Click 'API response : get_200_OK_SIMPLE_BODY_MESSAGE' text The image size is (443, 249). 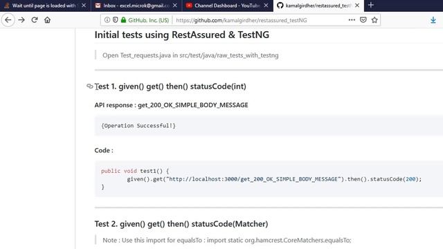click(x=171, y=105)
